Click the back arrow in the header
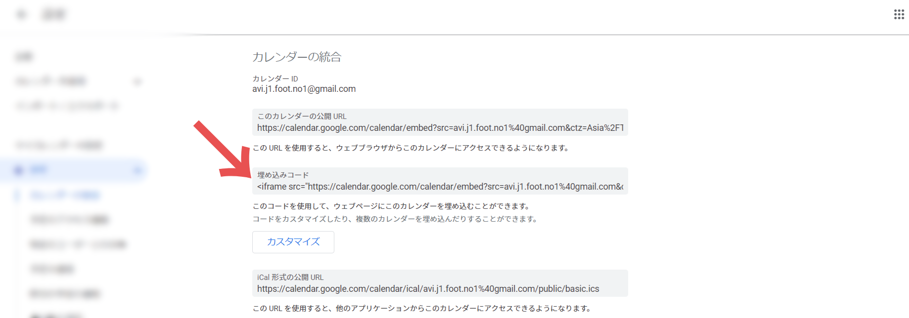 tap(22, 14)
